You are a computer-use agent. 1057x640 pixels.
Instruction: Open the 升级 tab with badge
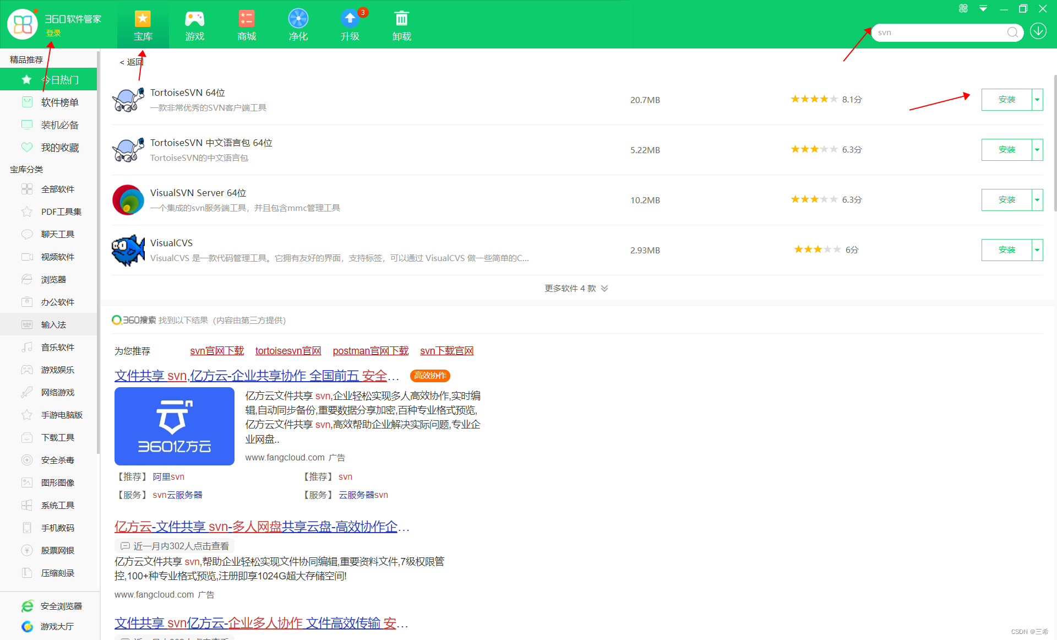coord(350,25)
